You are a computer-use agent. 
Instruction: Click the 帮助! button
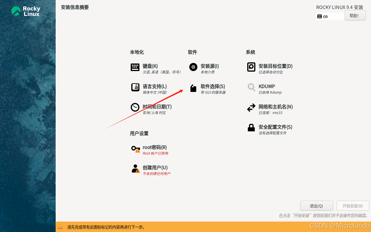coord(355,16)
